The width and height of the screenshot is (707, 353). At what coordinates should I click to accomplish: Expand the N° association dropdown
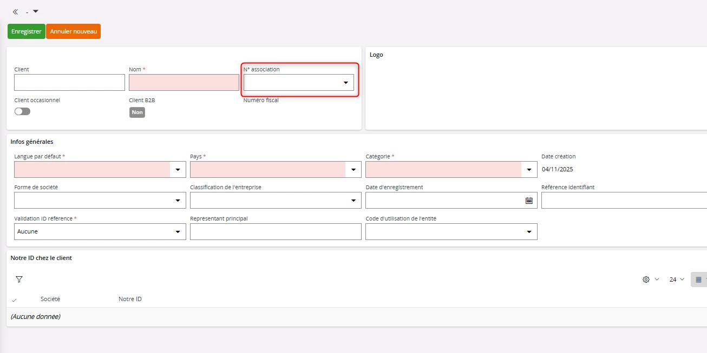(345, 83)
